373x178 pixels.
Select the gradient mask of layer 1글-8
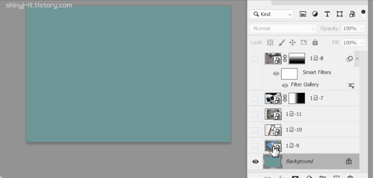point(297,58)
